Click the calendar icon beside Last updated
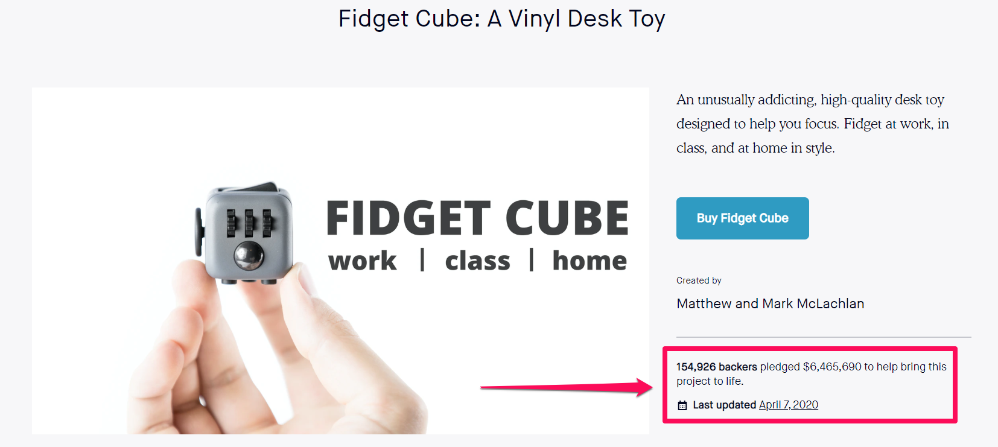The width and height of the screenshot is (998, 447). coord(684,405)
